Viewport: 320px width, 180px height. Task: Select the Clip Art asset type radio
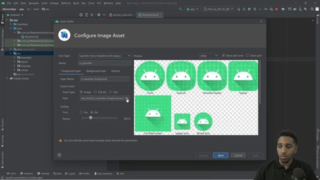point(95,92)
